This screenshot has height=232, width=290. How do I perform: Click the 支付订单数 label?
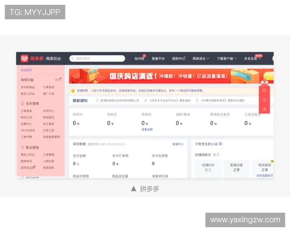pyautogui.click(x=120, y=156)
